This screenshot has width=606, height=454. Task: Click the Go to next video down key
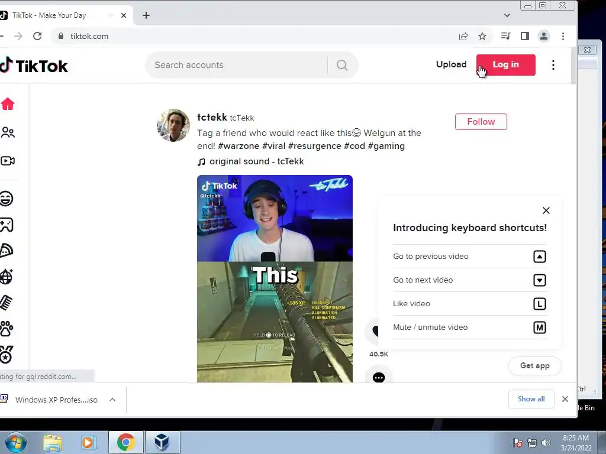click(x=540, y=280)
